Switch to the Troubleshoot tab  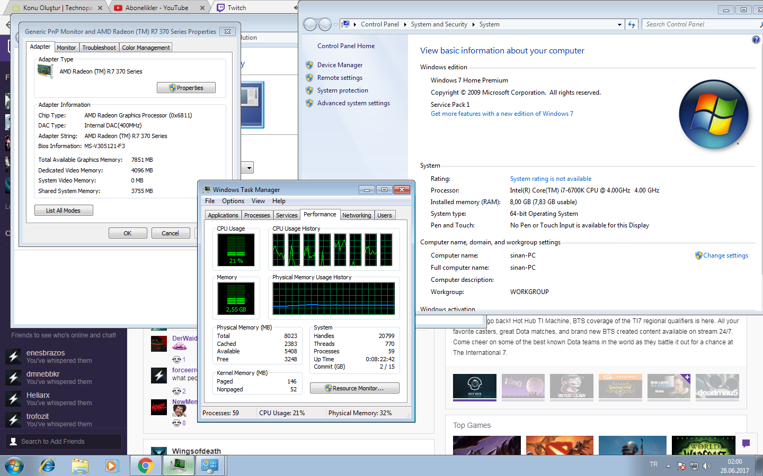(99, 48)
